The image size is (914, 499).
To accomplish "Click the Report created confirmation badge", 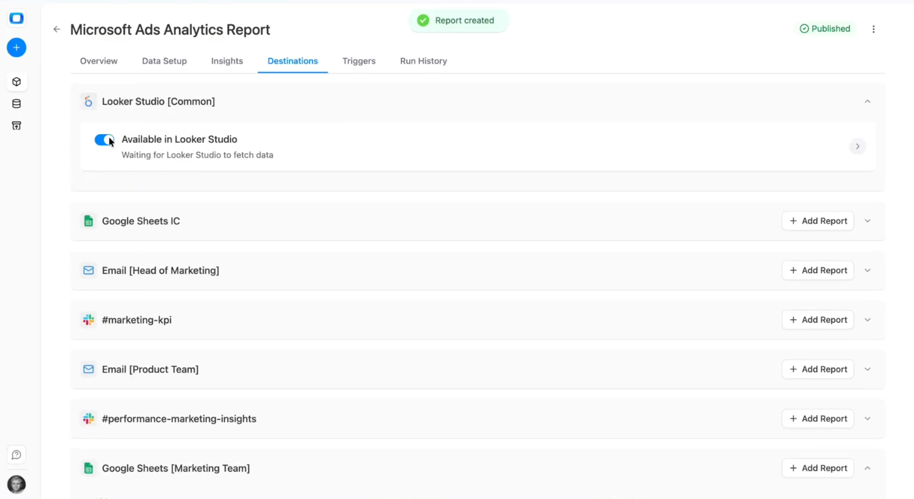I will [x=459, y=20].
